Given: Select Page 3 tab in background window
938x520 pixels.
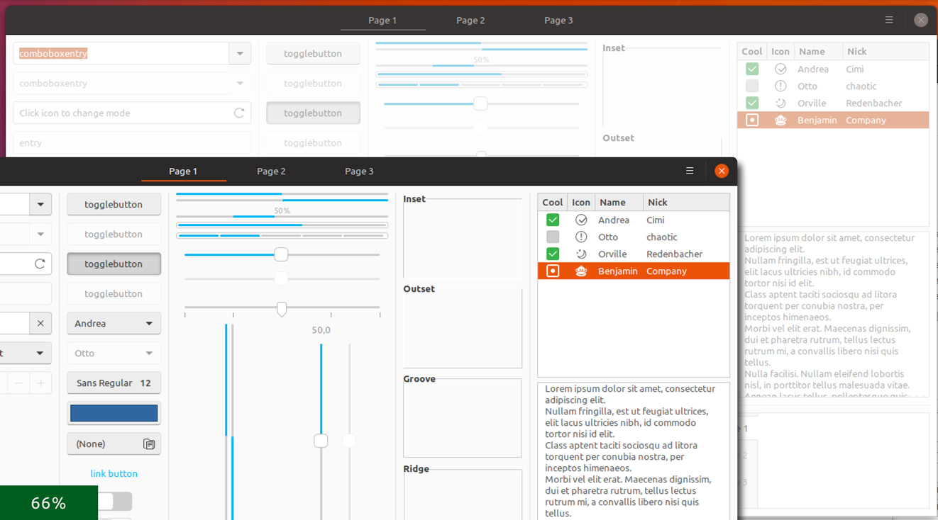Looking at the screenshot, I should 558,20.
